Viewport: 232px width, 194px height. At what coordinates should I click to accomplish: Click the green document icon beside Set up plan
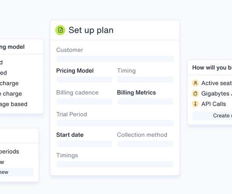[x=60, y=30]
